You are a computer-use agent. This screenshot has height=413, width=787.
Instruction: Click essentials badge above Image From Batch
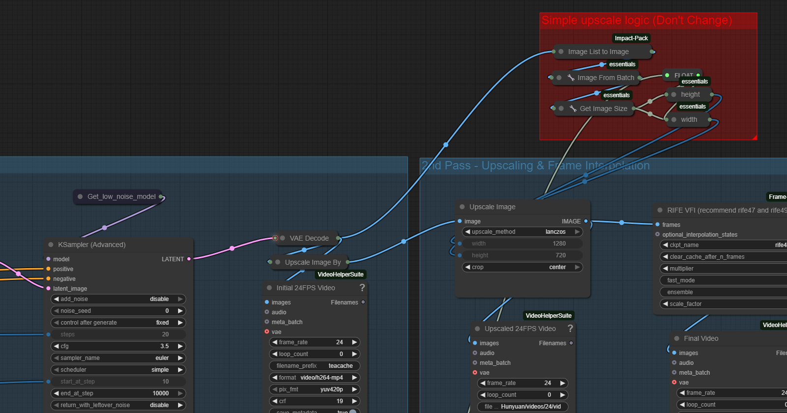click(622, 64)
